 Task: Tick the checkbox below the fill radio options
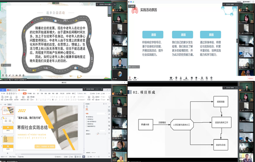coord(87,126)
